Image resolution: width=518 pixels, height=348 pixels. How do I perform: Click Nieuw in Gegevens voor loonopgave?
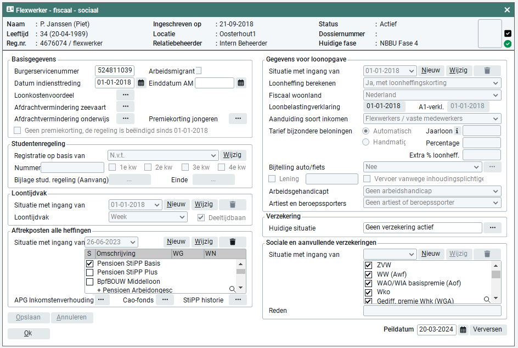coord(431,70)
